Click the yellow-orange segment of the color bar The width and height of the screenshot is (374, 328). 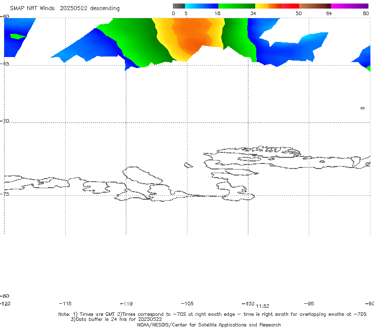(268, 6)
